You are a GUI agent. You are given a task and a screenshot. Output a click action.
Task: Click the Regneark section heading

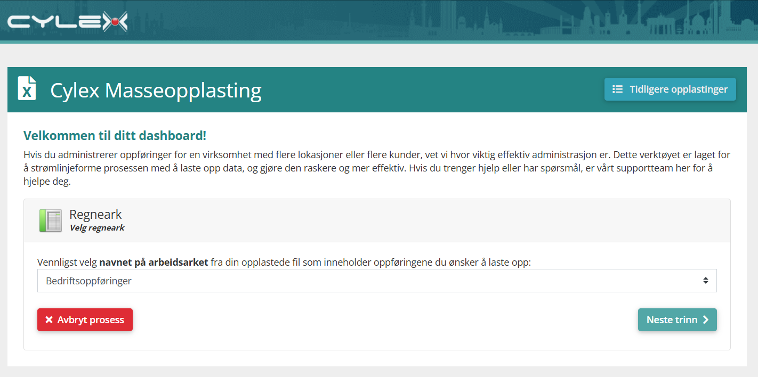(96, 215)
